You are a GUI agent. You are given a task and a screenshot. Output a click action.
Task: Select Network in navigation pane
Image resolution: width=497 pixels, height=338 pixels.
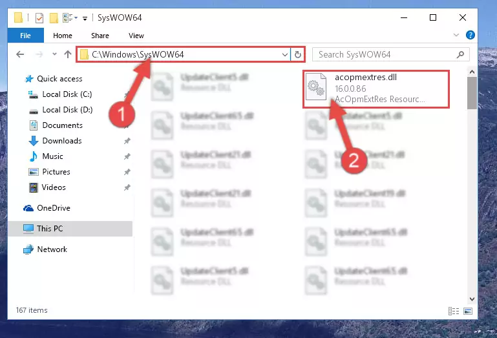pos(45,249)
